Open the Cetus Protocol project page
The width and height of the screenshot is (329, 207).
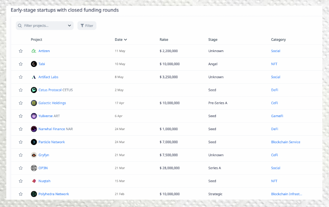(50, 90)
